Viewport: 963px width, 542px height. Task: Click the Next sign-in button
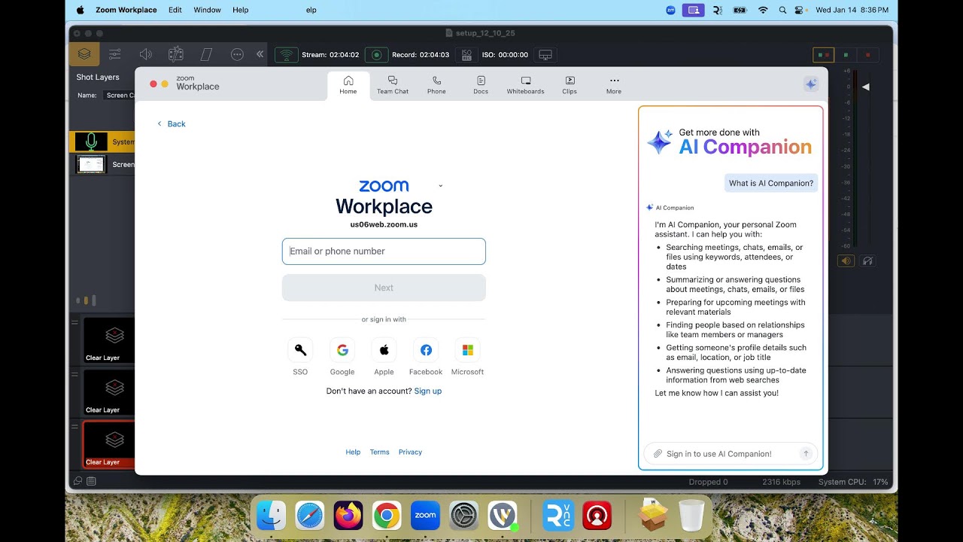point(384,288)
